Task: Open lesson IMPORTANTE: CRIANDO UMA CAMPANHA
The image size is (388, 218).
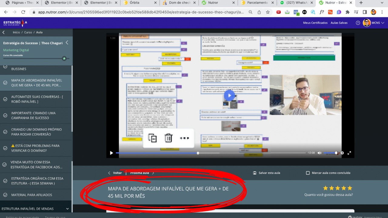Action: coord(36,115)
